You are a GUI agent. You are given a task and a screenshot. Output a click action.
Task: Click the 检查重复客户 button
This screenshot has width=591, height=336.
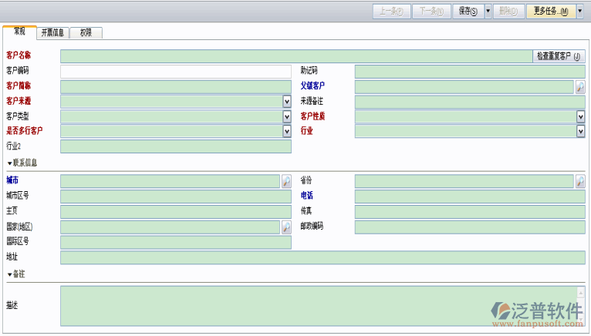point(559,56)
